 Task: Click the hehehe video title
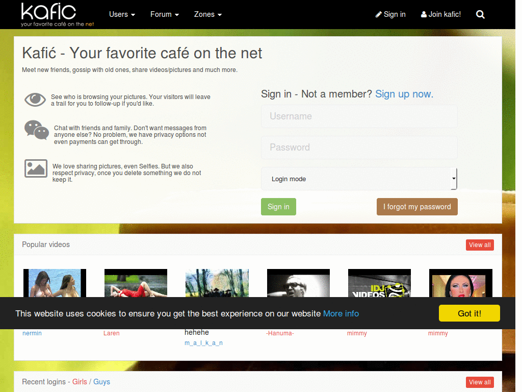[x=196, y=332]
